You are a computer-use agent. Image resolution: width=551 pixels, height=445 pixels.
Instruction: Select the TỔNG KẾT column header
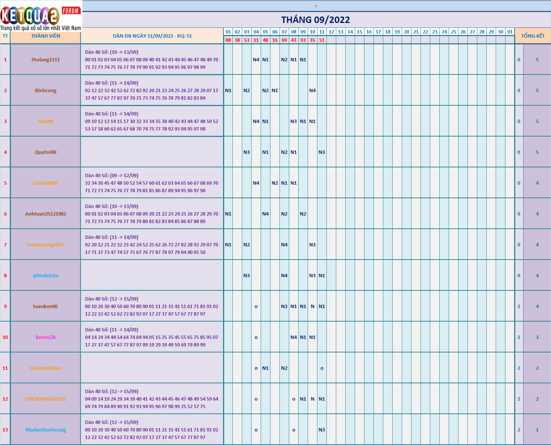pyautogui.click(x=533, y=36)
